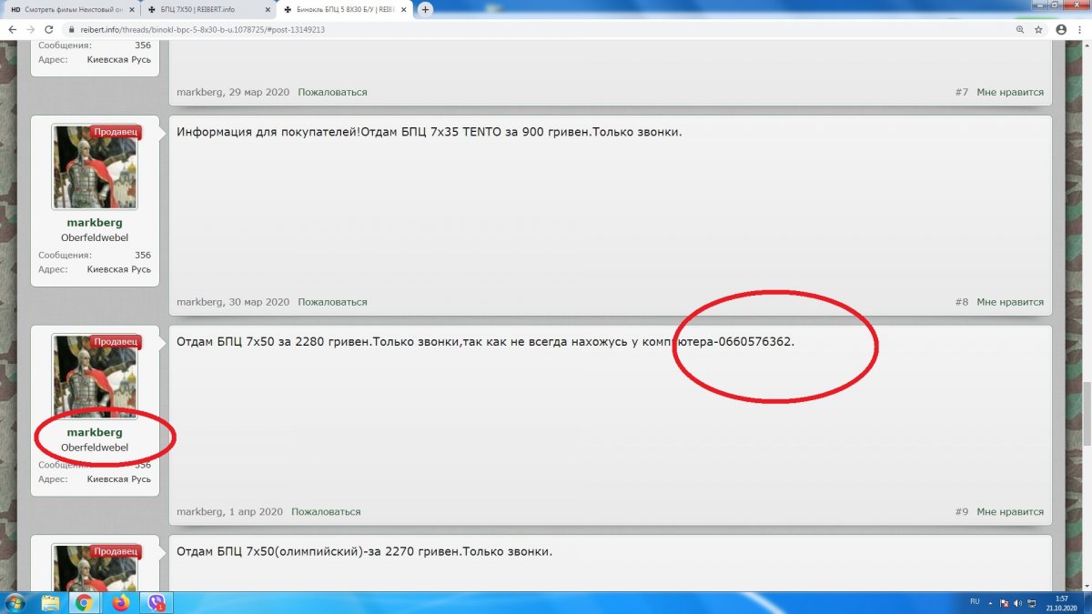Click 'Продавец' badge on post #9 avatar
The image size is (1092, 614).
click(x=116, y=342)
